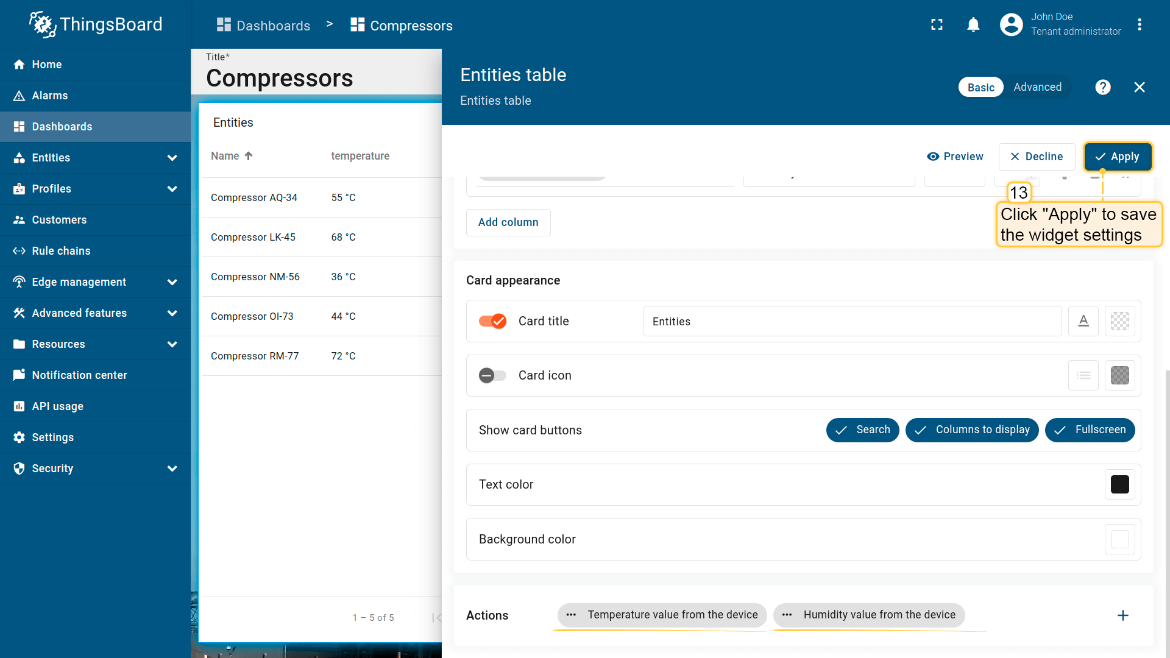The image size is (1170, 658).
Task: Open the Text color swatch
Action: point(1119,484)
